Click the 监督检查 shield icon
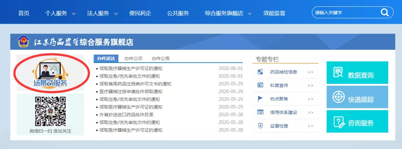 point(261,126)
